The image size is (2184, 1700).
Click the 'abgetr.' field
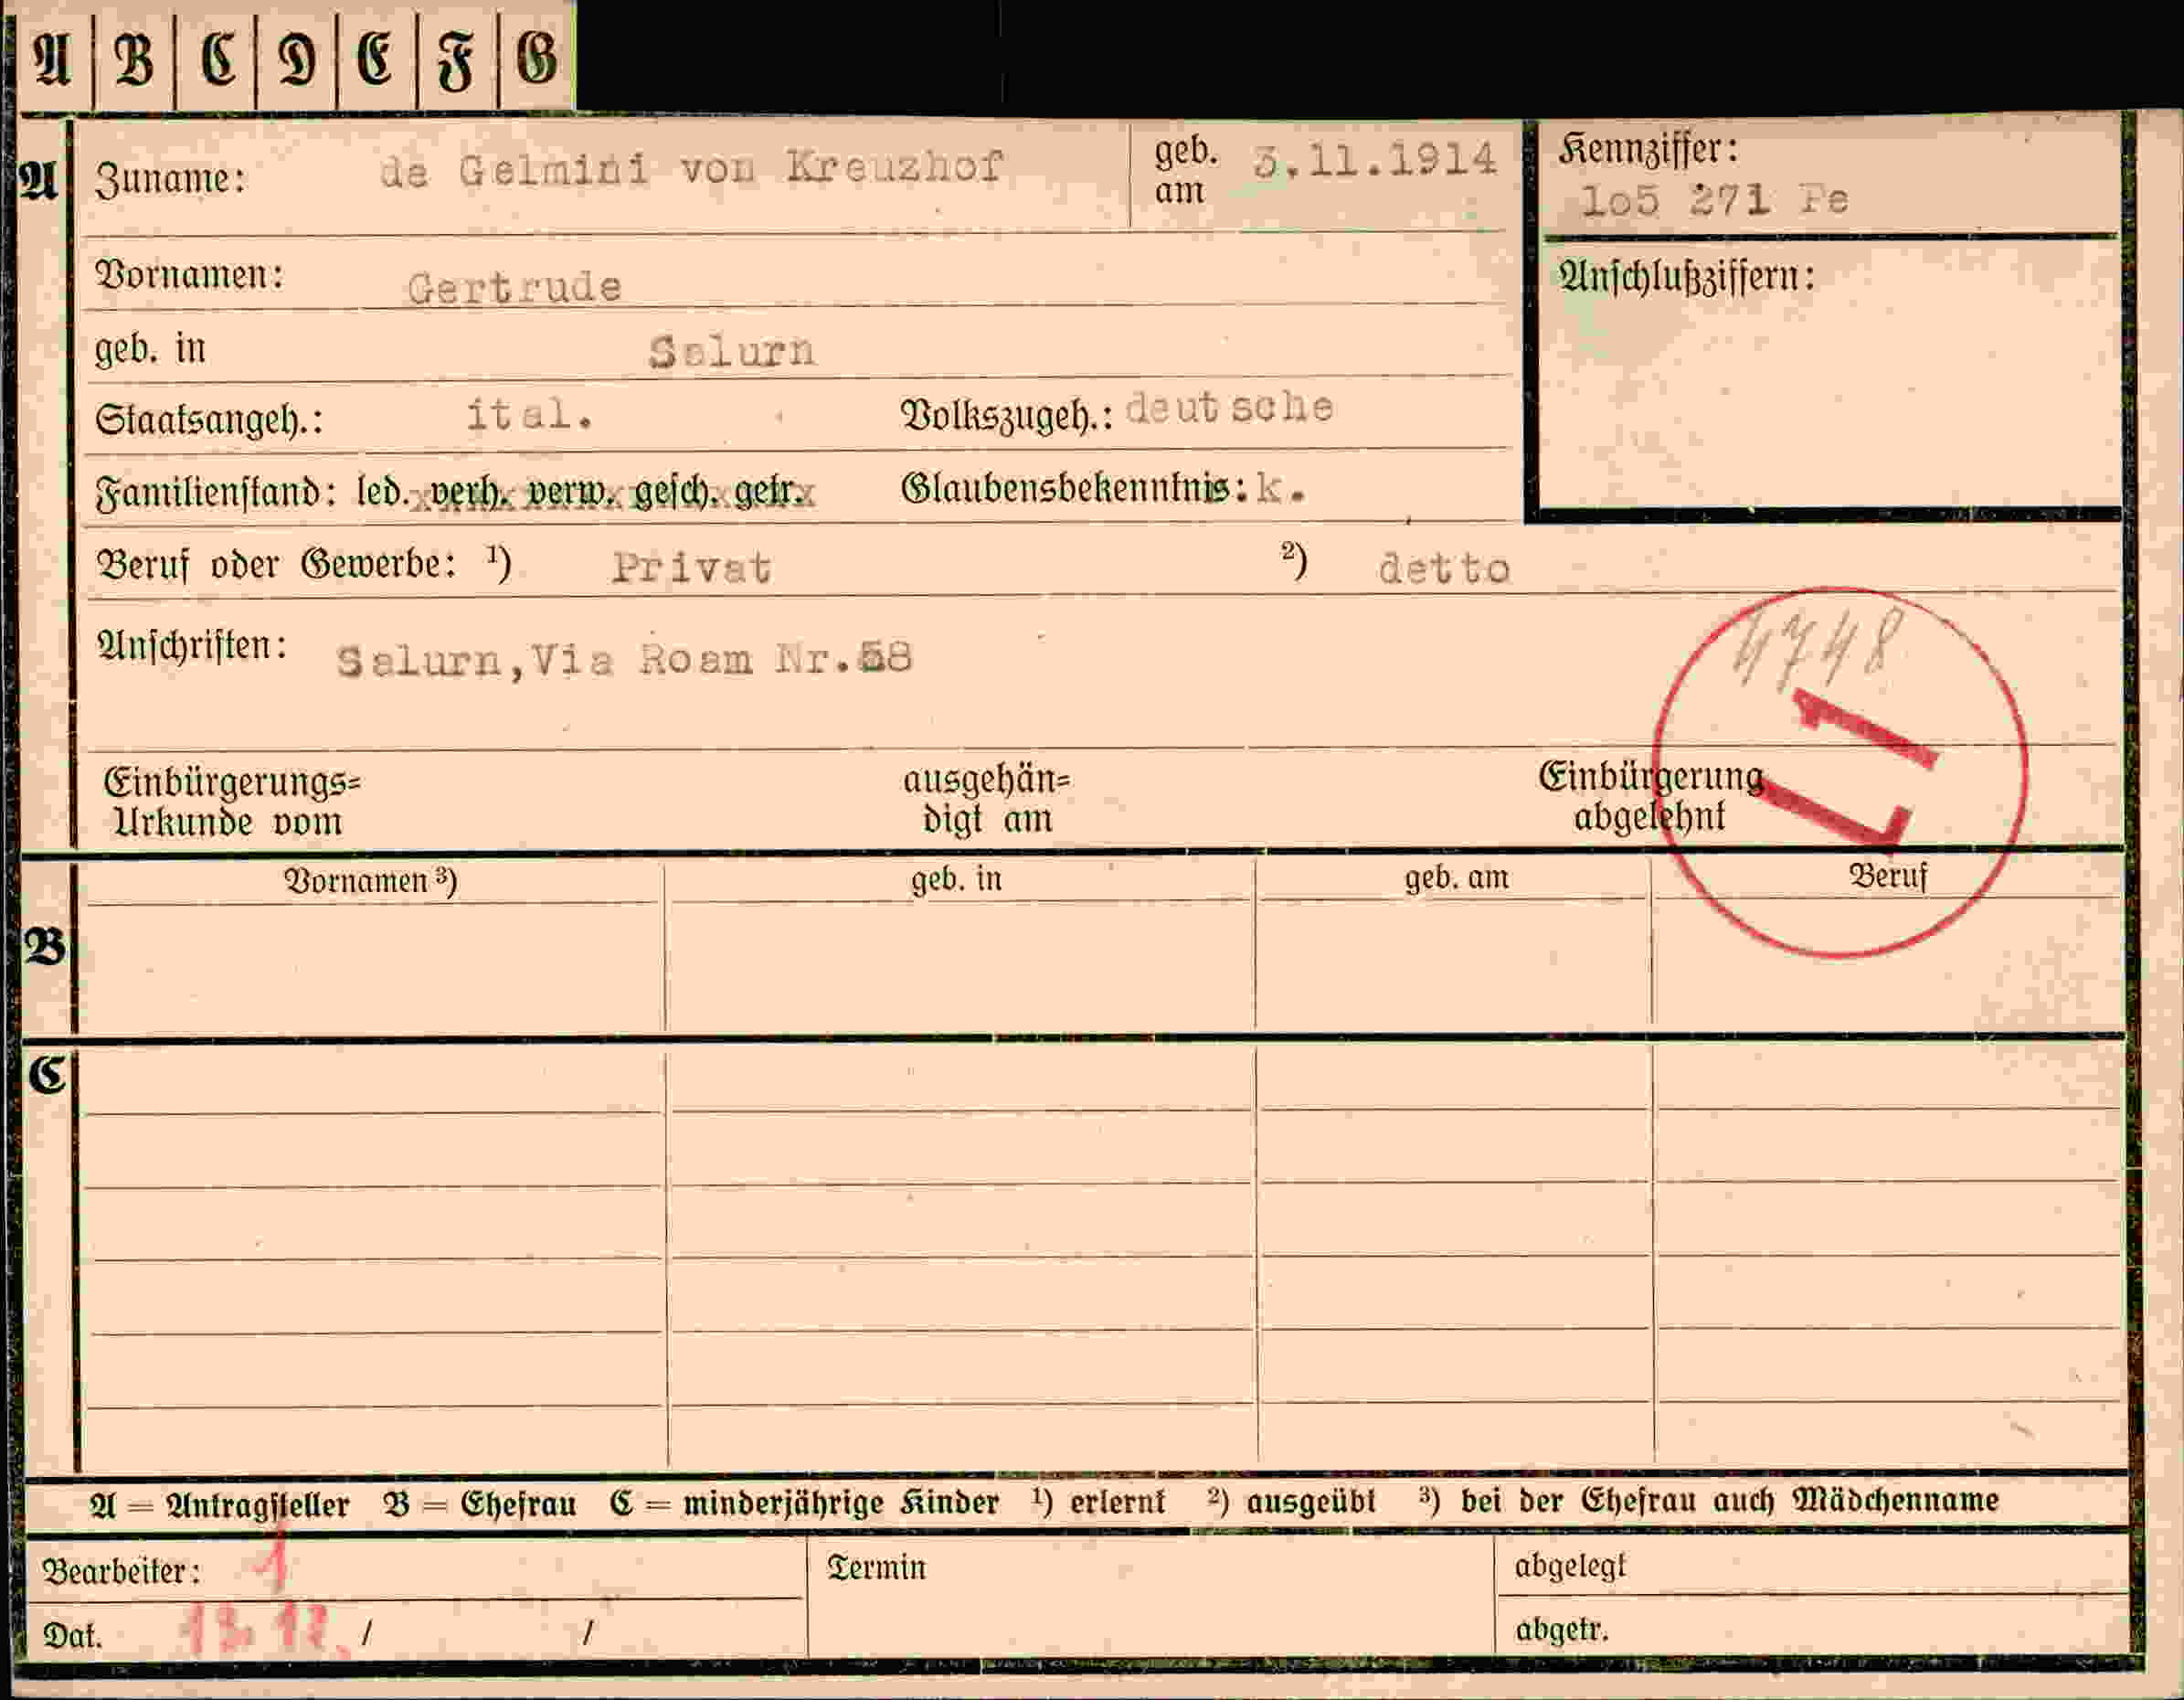click(1812, 1627)
